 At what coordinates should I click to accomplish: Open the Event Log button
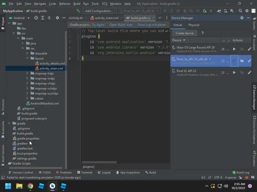click(x=241, y=172)
